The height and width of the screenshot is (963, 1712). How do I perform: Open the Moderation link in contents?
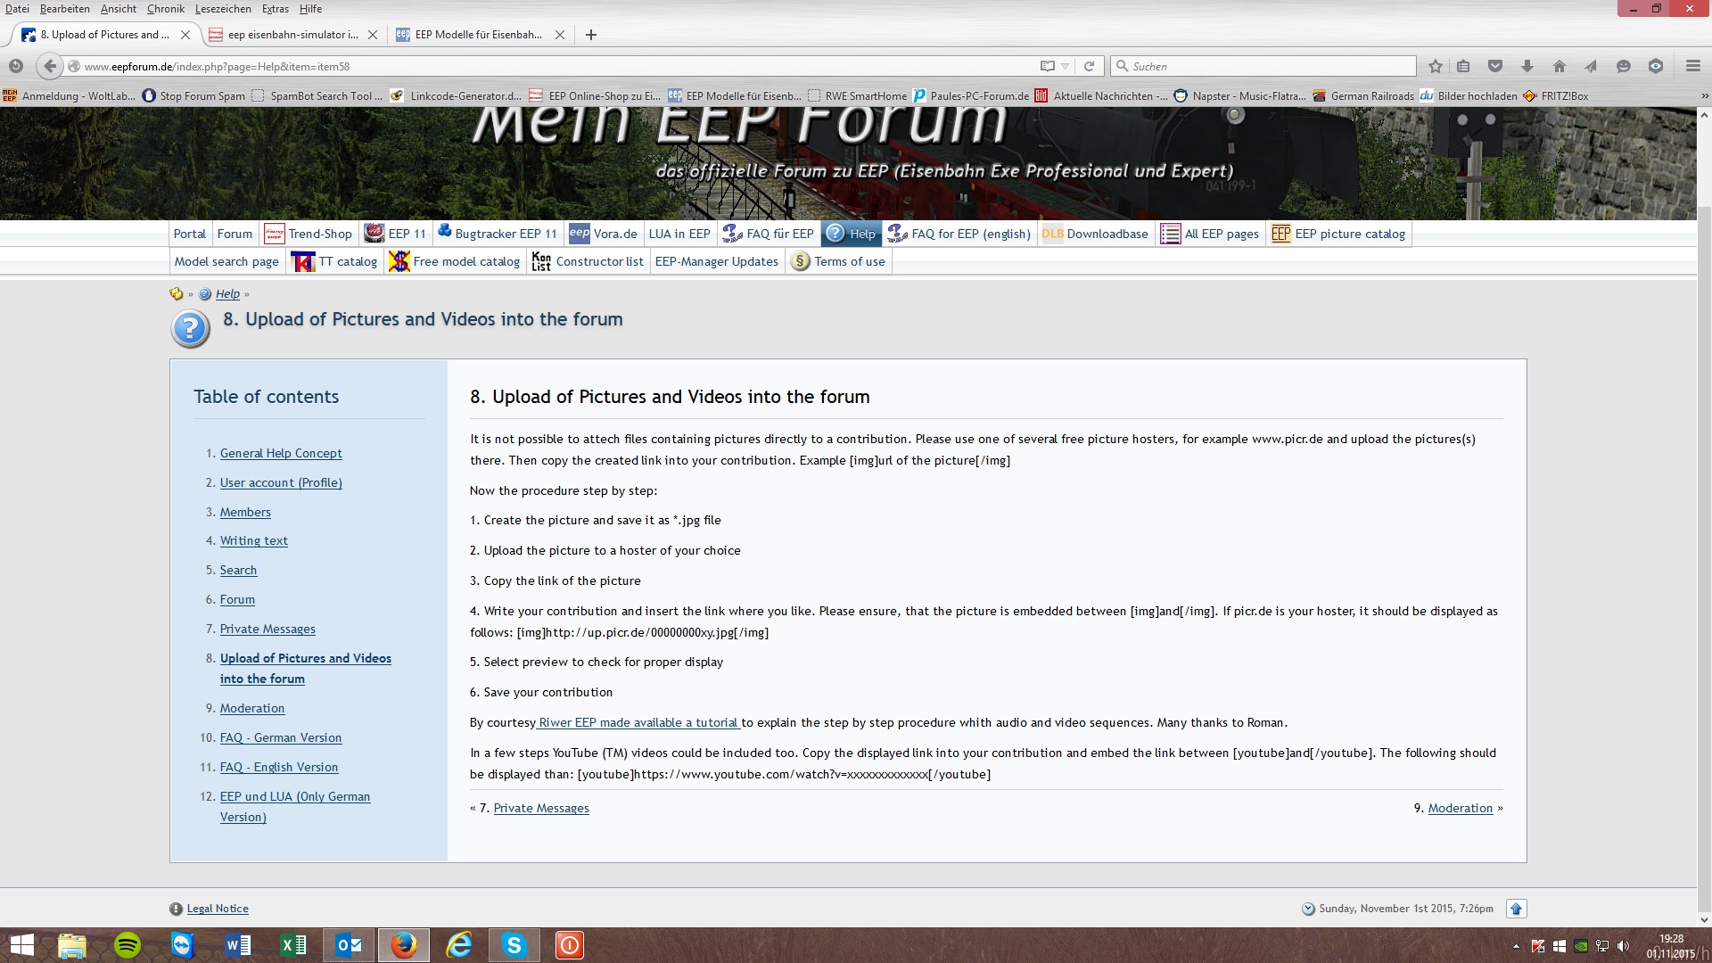[x=252, y=708]
